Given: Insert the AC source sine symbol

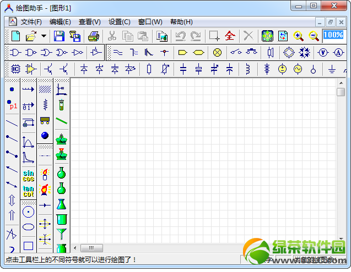Looking at the screenshot, I should point(298,69).
